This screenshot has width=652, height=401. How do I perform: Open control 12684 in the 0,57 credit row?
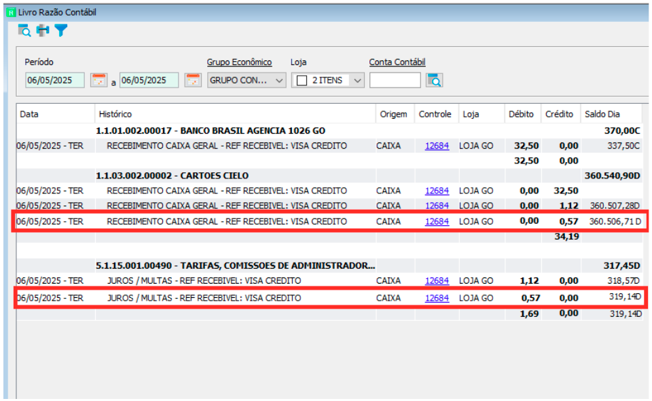click(x=437, y=221)
